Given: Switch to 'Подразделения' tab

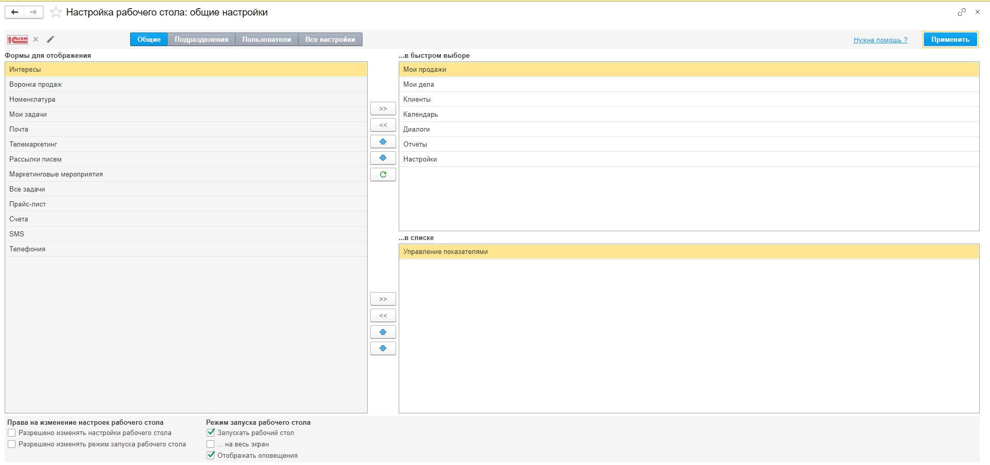Looking at the screenshot, I should [x=201, y=39].
